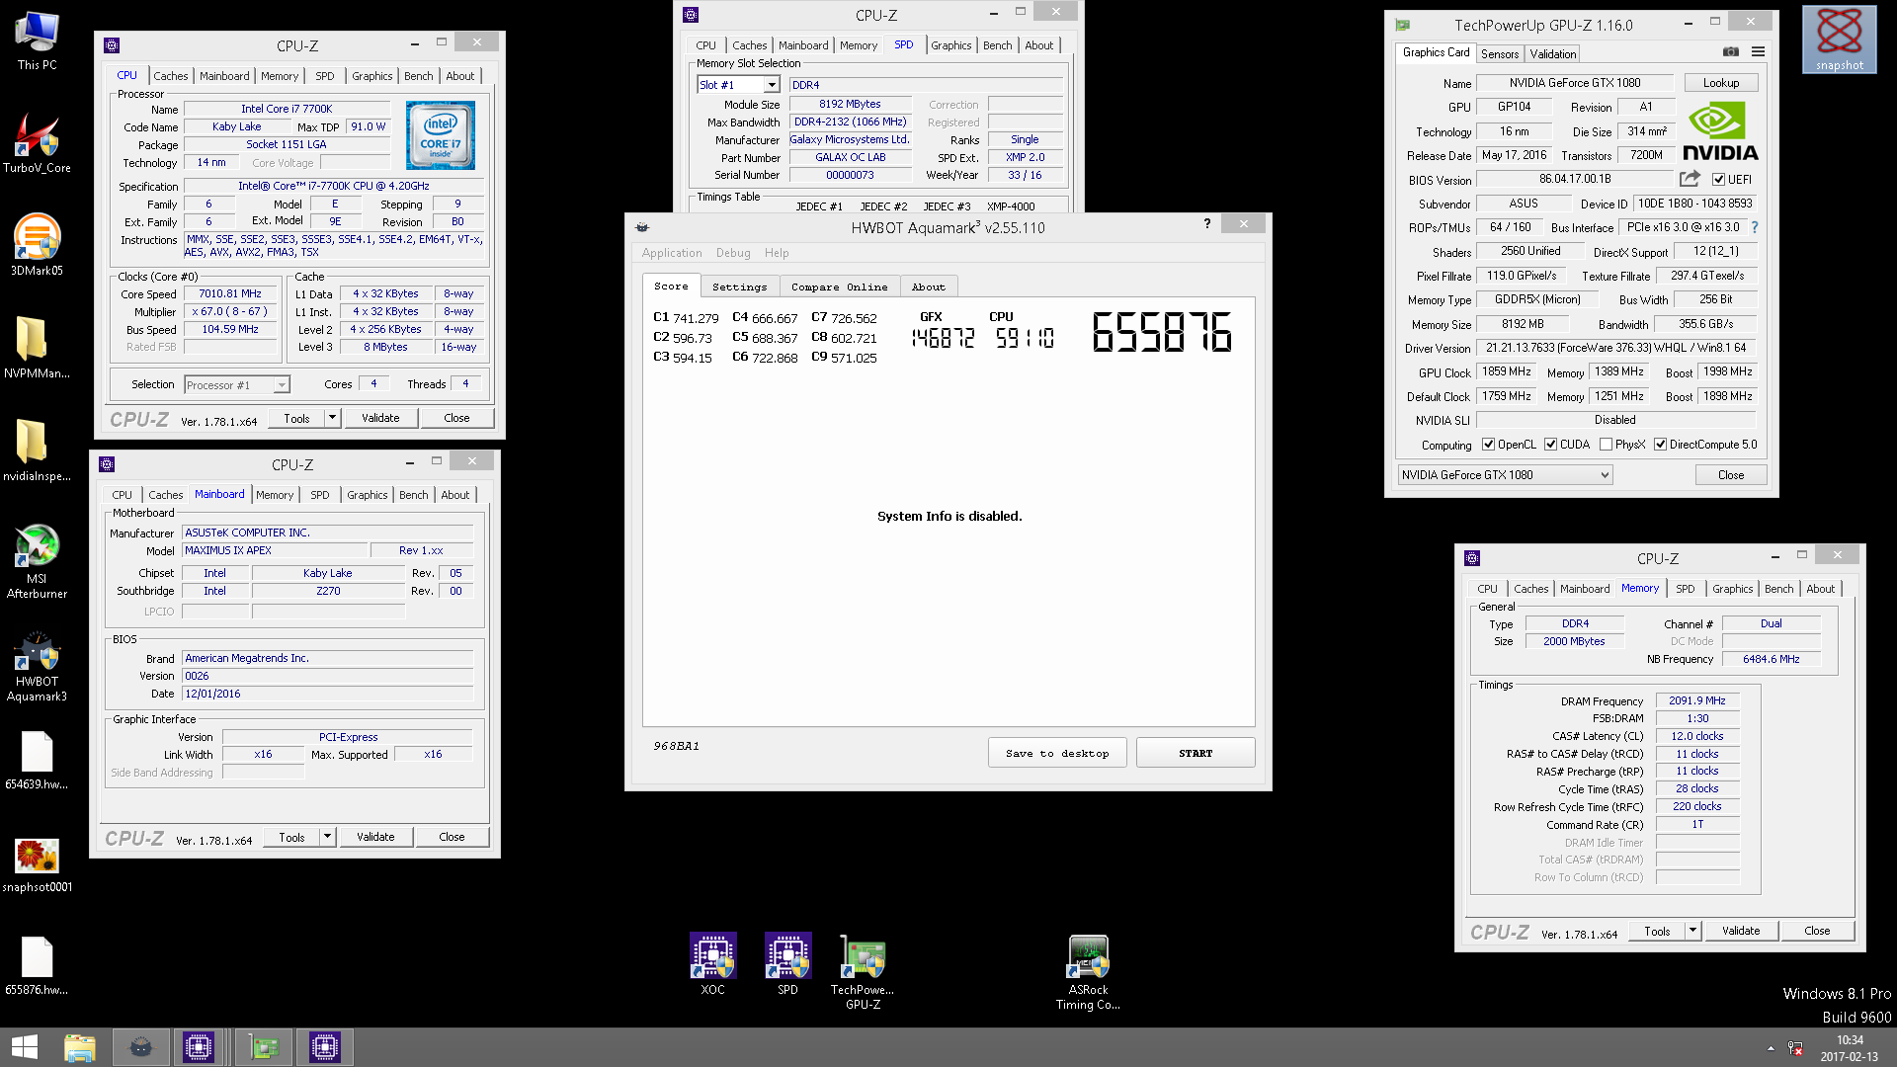The image size is (1897, 1067).
Task: Click START button in Aquamark
Action: point(1195,753)
